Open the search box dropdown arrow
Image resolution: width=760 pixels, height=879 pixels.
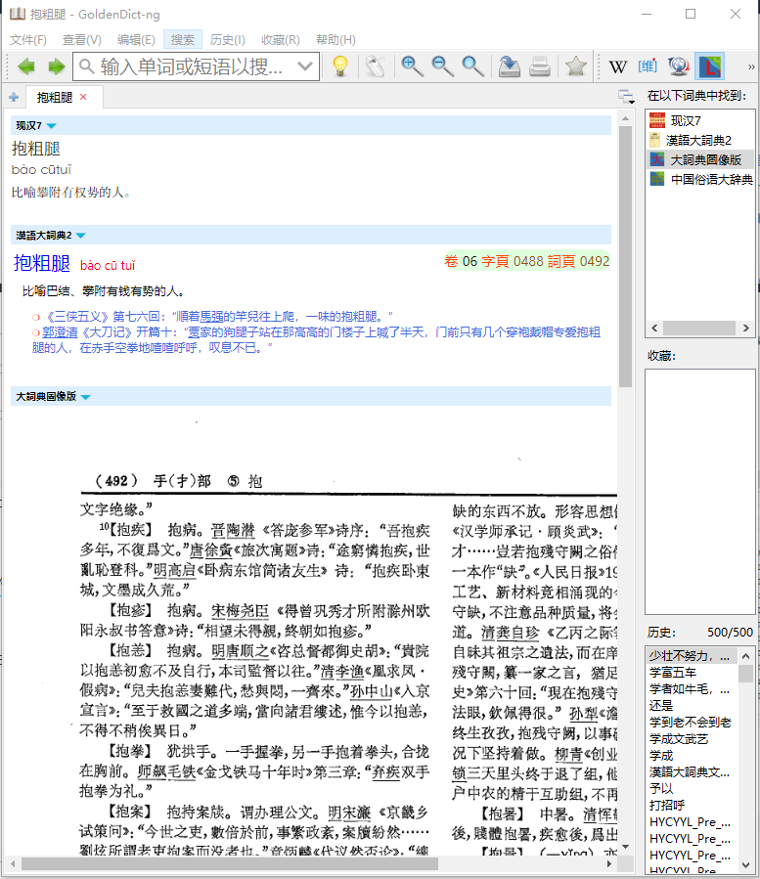305,66
